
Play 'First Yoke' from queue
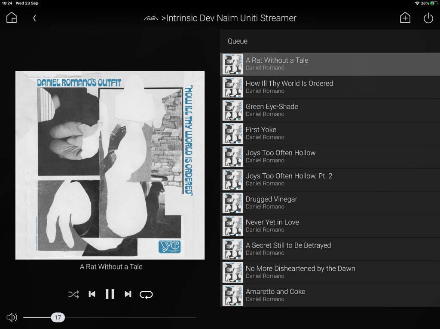(x=330, y=133)
